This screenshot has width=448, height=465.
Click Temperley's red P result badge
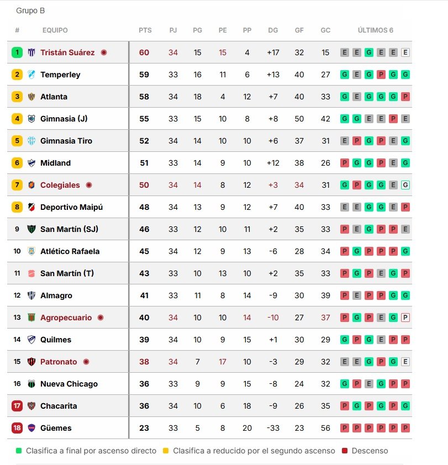pyautogui.click(x=381, y=75)
